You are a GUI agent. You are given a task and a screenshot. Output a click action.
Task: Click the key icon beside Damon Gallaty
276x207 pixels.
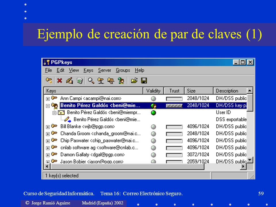click(54, 154)
